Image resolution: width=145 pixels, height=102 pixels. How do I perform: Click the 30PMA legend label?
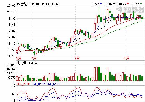click(x=135, y=4)
